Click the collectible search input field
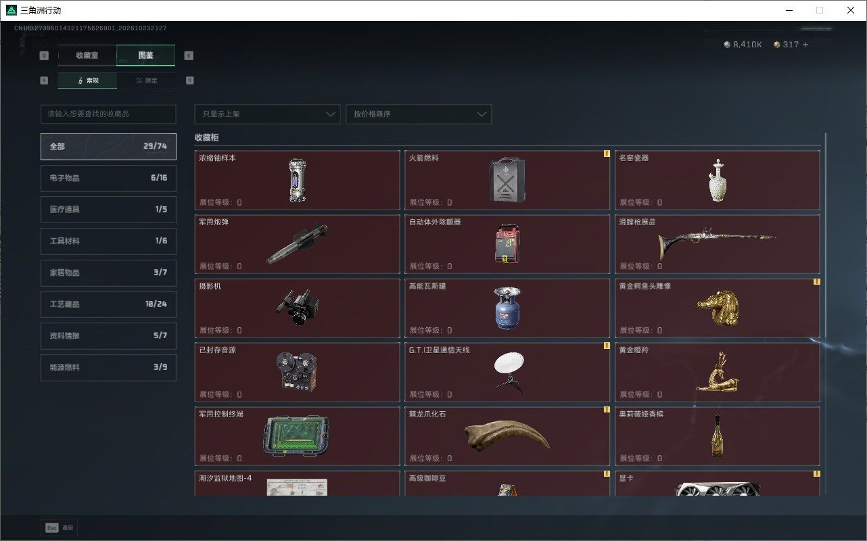This screenshot has height=541, width=867. click(x=108, y=114)
